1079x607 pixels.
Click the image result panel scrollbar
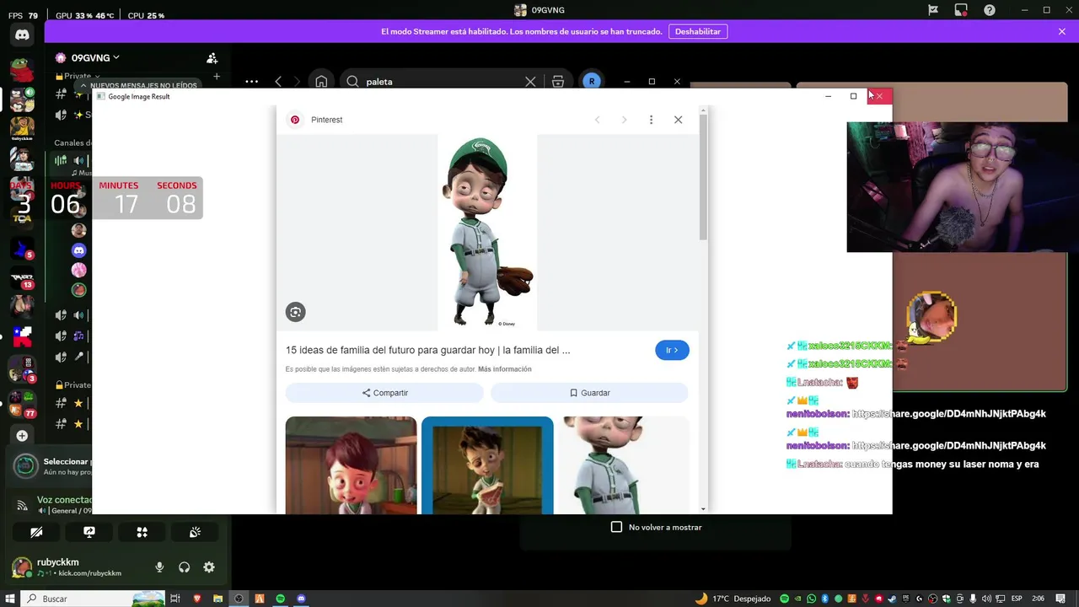[x=703, y=177]
